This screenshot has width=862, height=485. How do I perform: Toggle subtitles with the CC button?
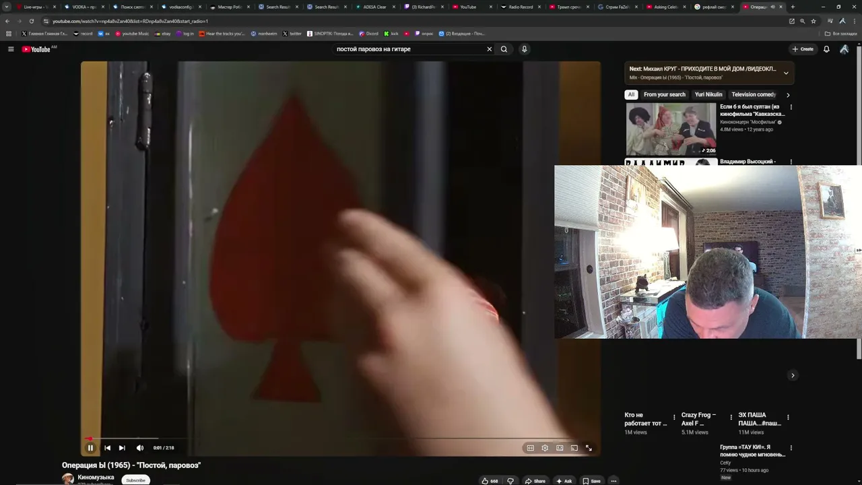[531, 448]
